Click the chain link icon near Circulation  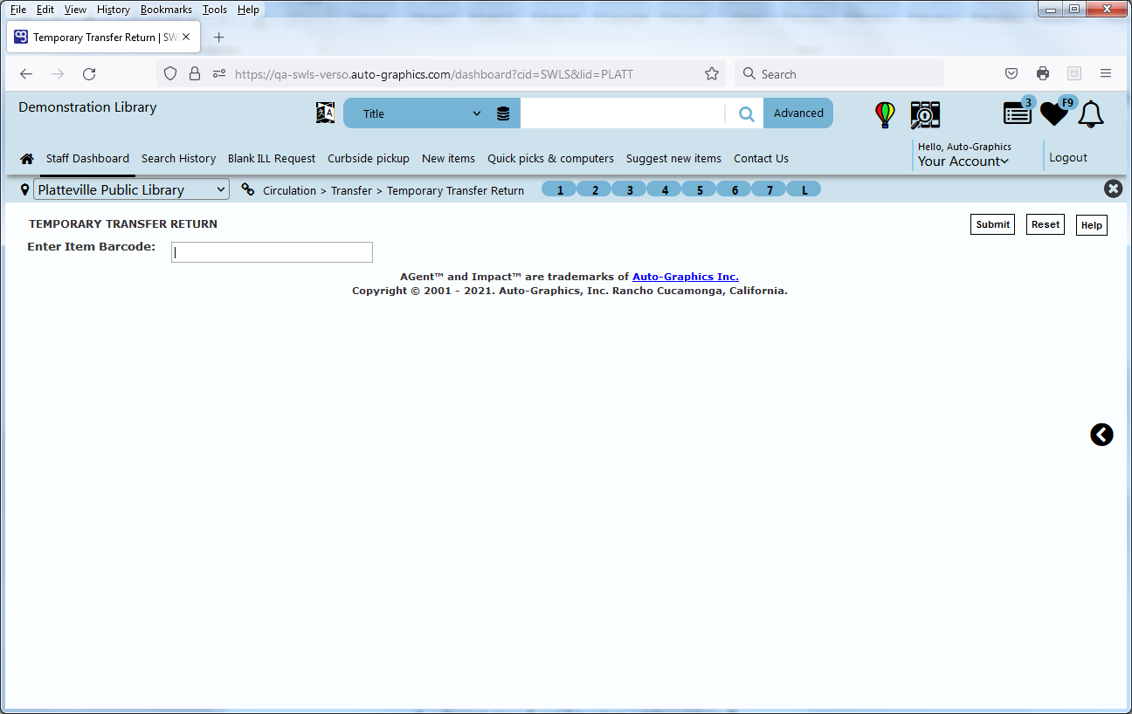(248, 189)
